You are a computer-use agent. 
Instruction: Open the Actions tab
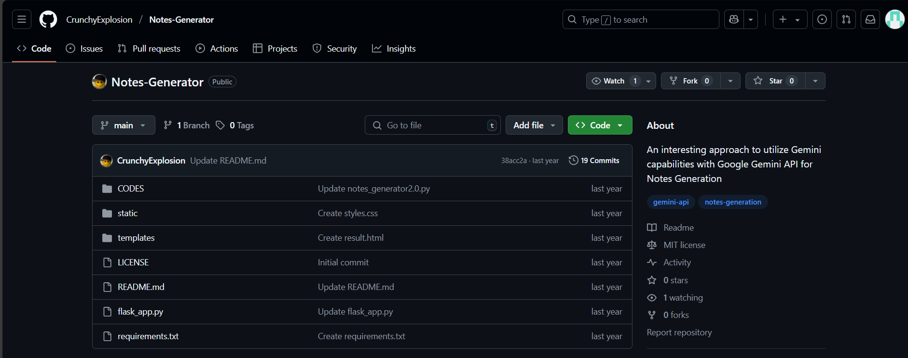pyautogui.click(x=217, y=49)
